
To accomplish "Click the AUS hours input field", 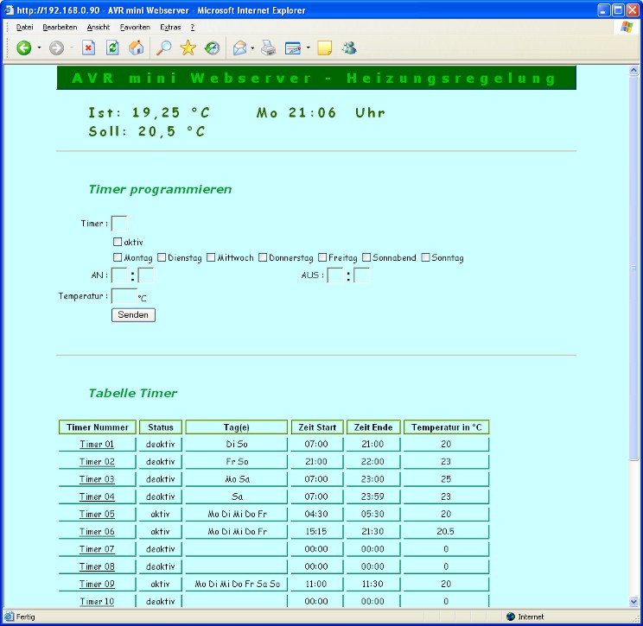I will click(x=335, y=275).
